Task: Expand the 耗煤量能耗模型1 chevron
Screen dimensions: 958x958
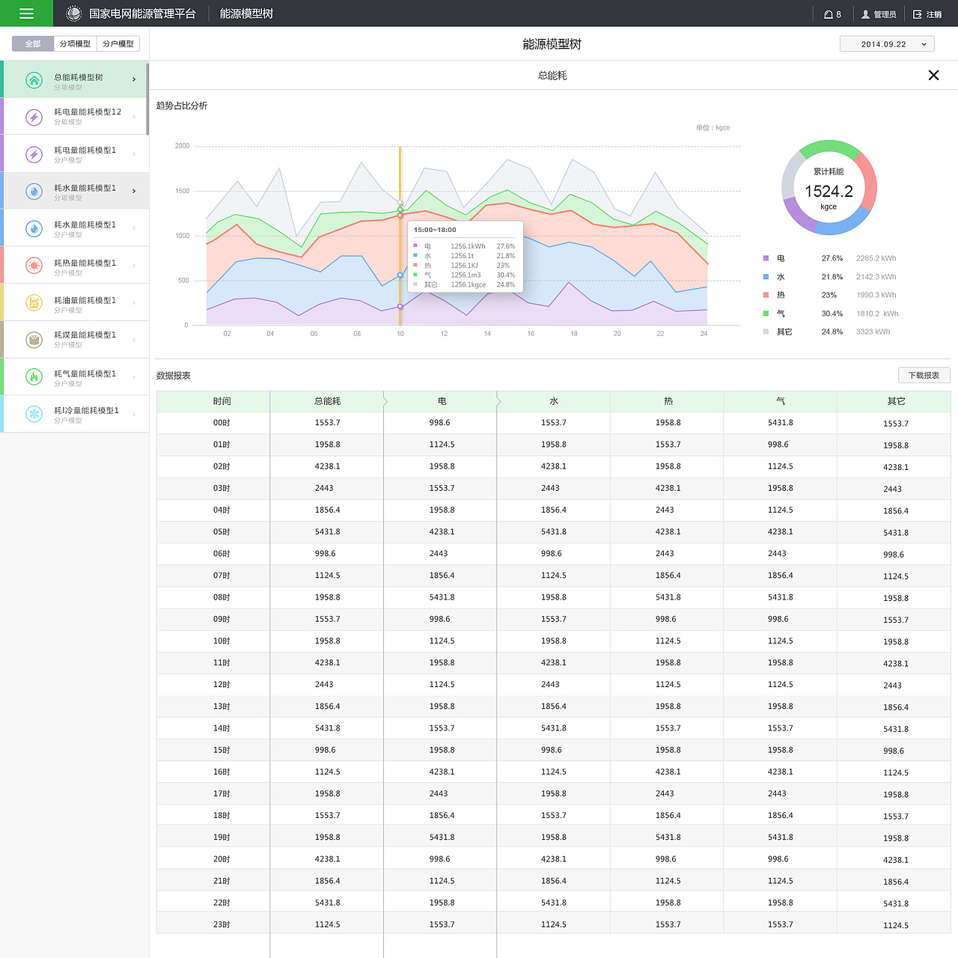Action: (x=134, y=340)
